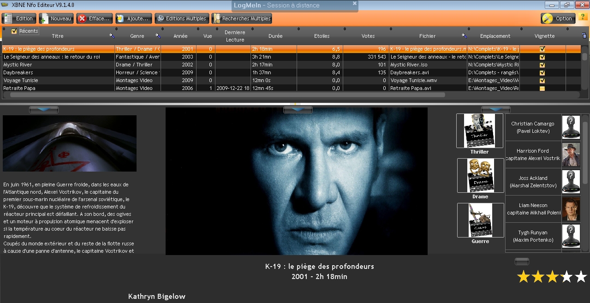Click Christian Camargo placeholder portrait
This screenshot has width=590, height=303.
click(571, 127)
